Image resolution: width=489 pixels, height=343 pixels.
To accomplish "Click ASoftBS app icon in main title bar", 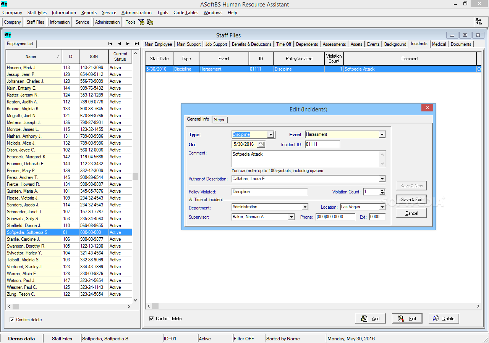I will 4,4.
